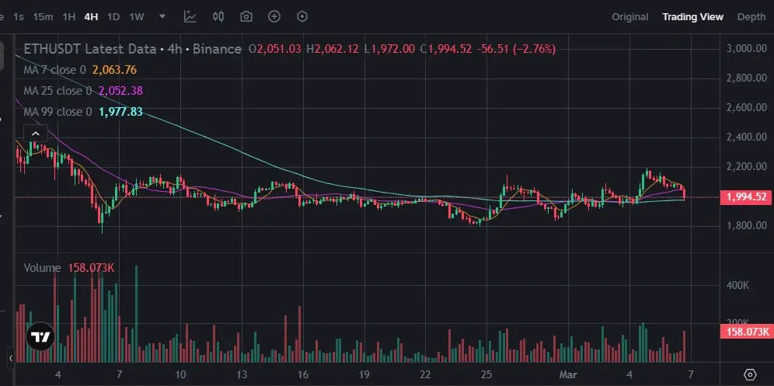This screenshot has height=386, width=774.
Task: Switch to the Original chart view
Action: [x=630, y=17]
